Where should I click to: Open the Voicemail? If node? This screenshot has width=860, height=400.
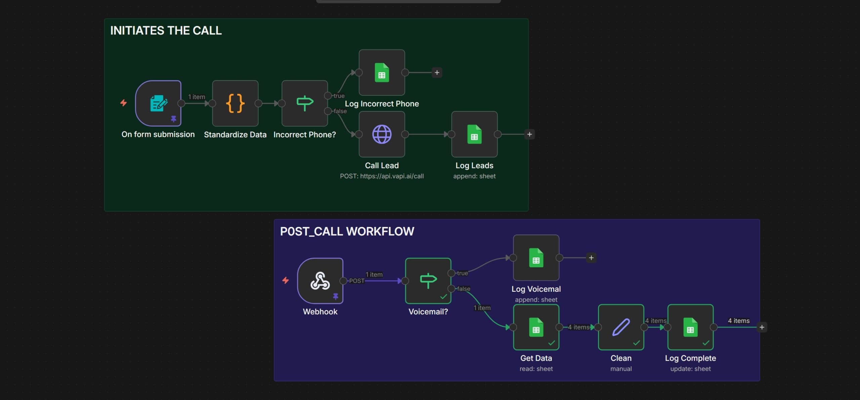point(428,281)
